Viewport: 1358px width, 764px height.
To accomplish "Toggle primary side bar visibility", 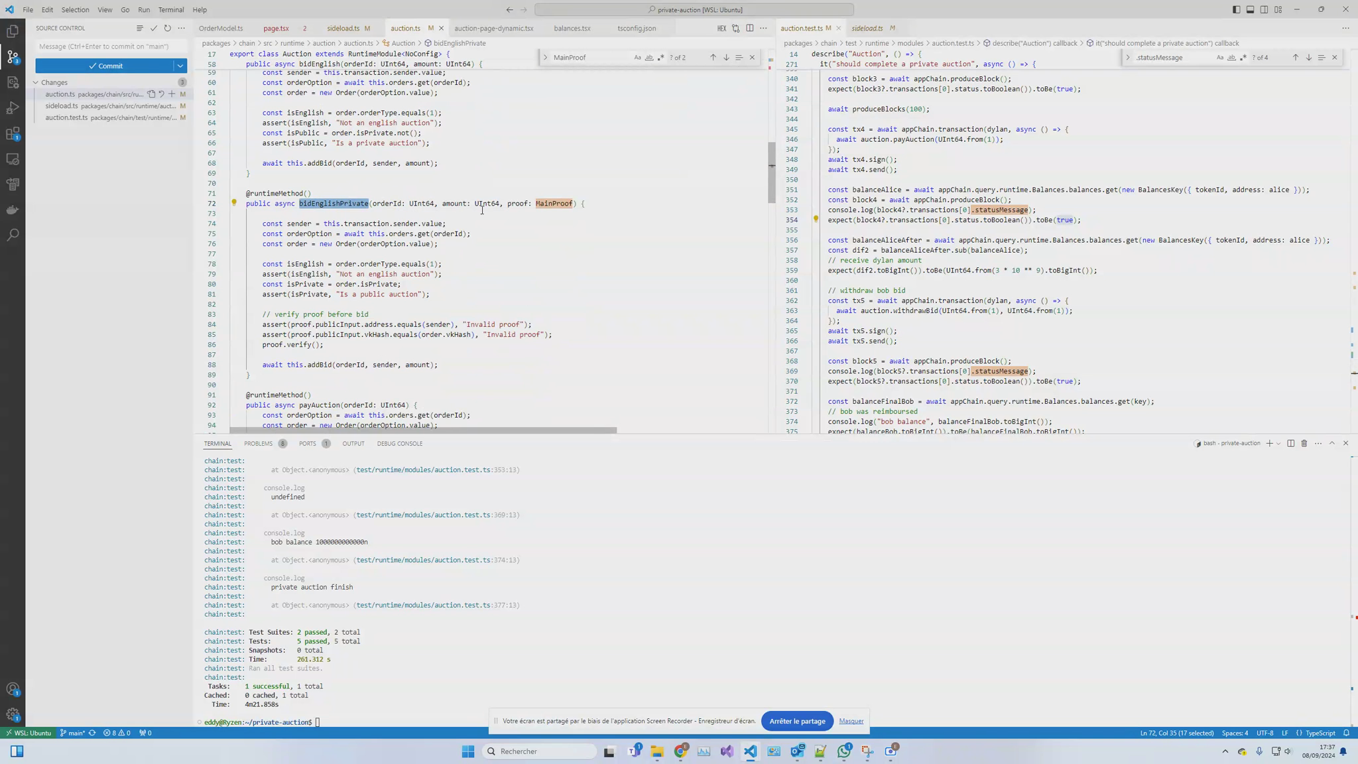I will (1236, 10).
